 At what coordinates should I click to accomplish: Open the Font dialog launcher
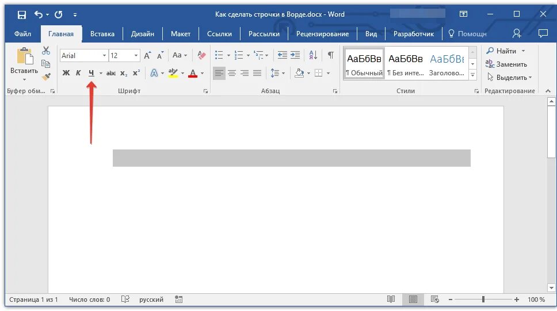pyautogui.click(x=205, y=91)
